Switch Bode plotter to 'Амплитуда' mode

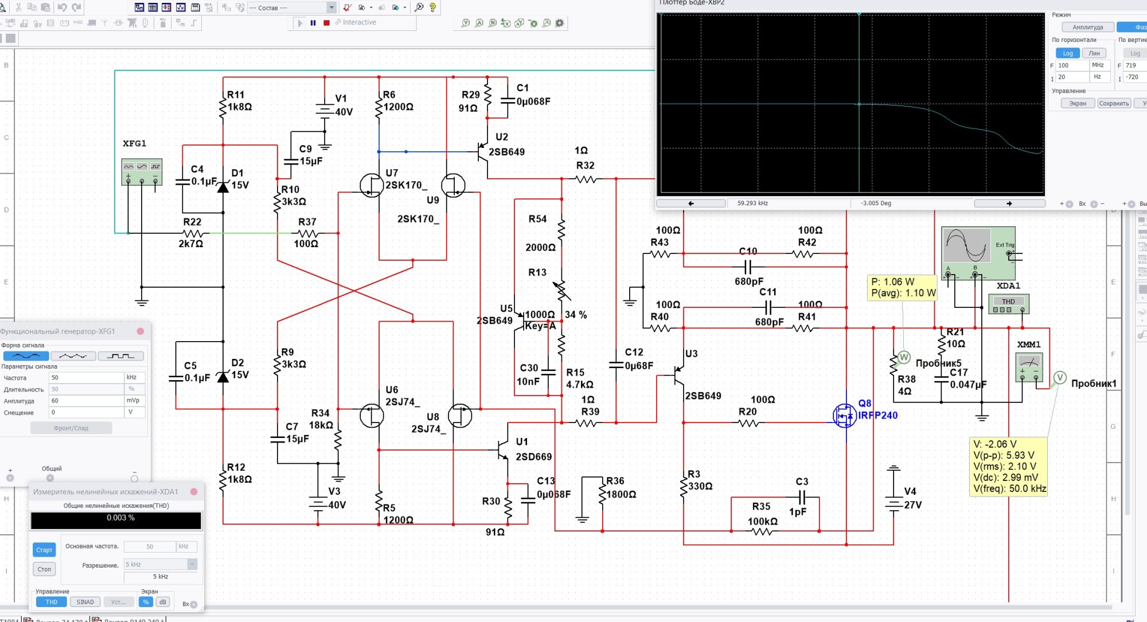click(1087, 27)
